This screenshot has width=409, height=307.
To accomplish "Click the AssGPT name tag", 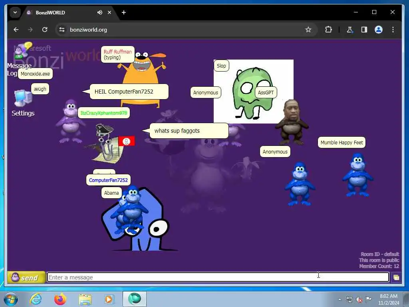I will pos(266,92).
